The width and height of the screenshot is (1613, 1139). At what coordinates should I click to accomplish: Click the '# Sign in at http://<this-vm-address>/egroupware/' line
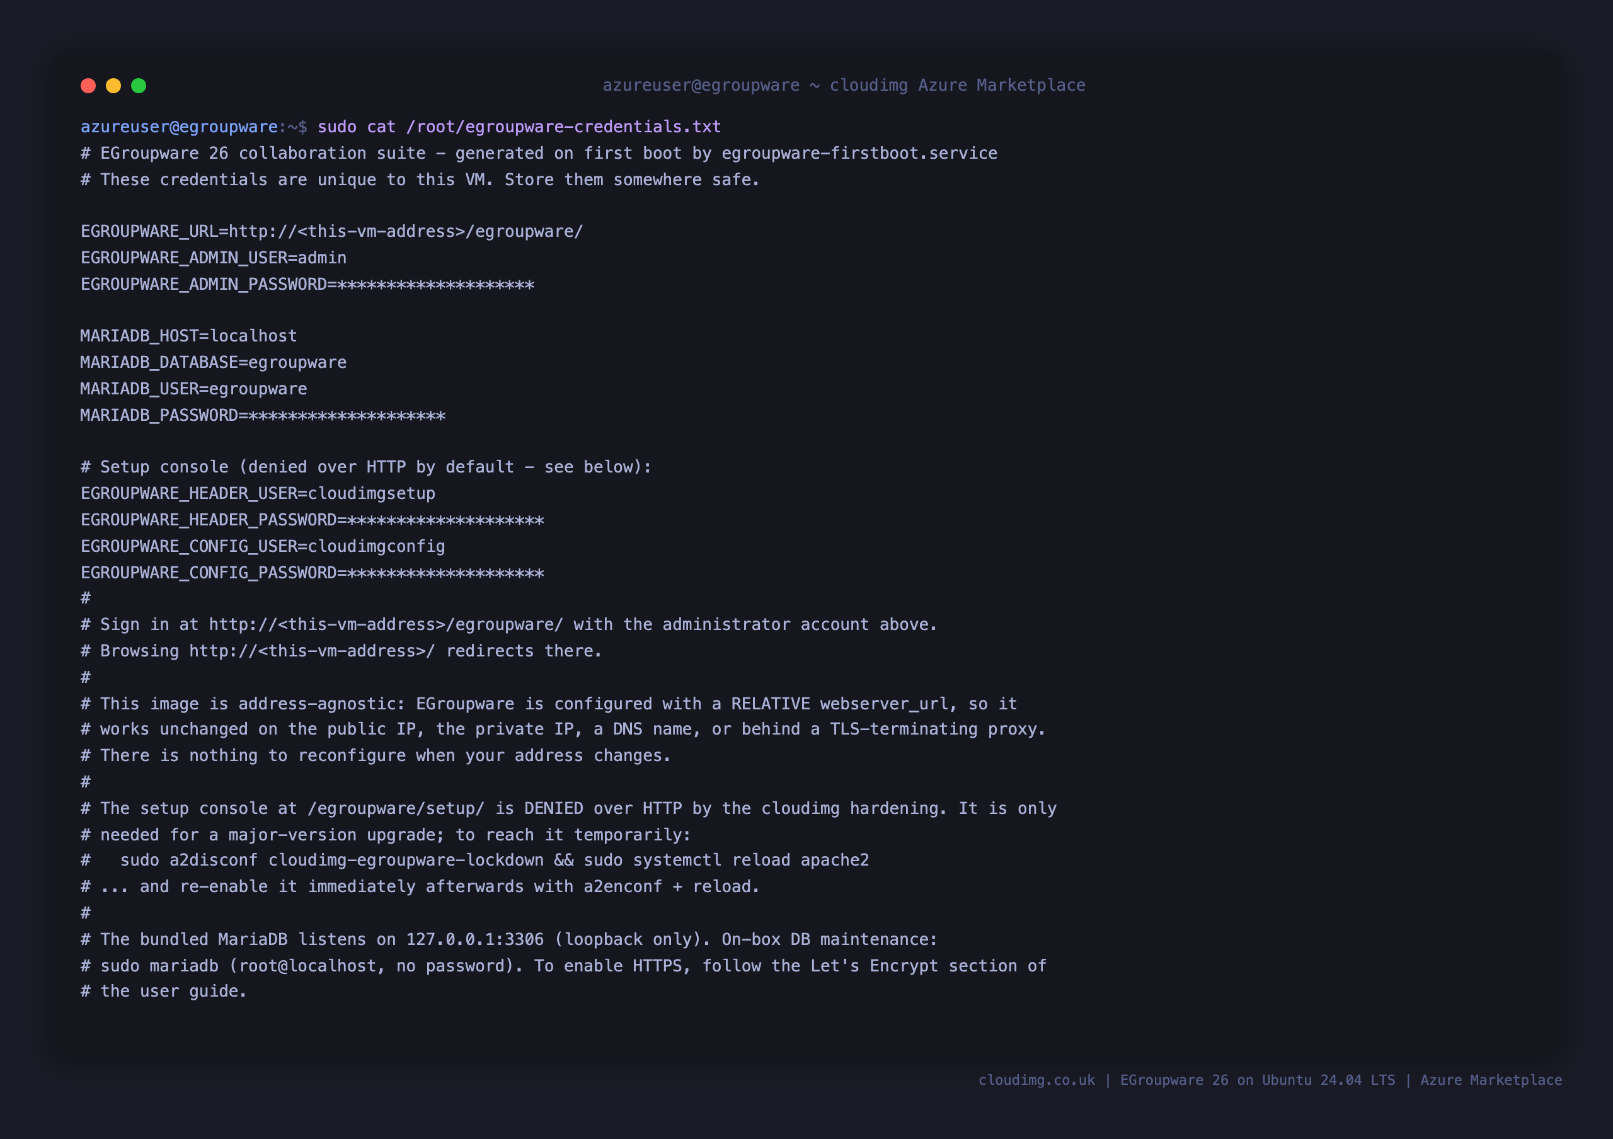508,624
